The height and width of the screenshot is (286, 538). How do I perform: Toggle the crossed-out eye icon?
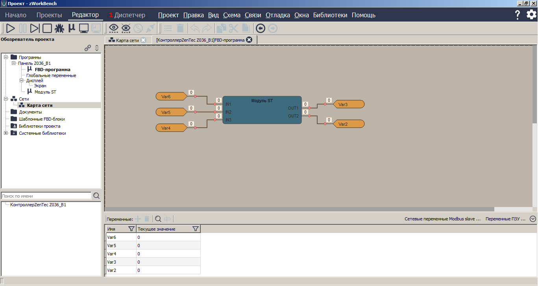click(x=126, y=28)
